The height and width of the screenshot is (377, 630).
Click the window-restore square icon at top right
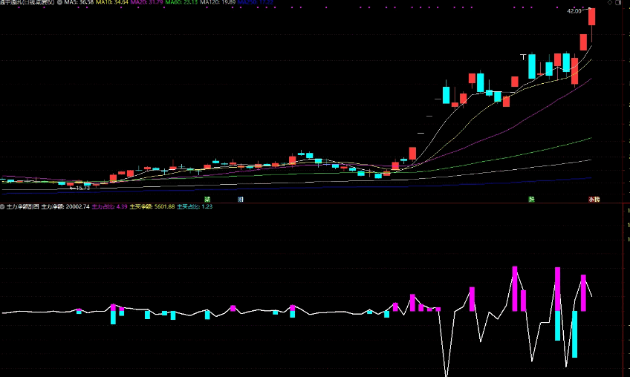point(618,2)
